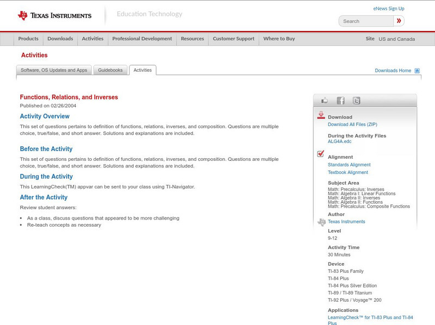Click the During the Activity heading
The height and width of the screenshot is (325, 435).
pyautogui.click(x=46, y=177)
